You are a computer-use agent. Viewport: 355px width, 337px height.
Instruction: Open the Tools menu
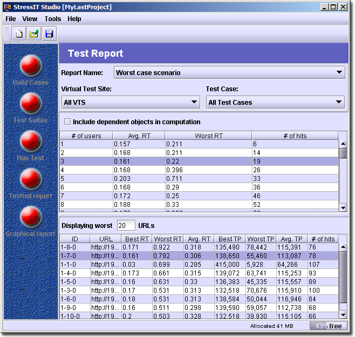coord(53,19)
